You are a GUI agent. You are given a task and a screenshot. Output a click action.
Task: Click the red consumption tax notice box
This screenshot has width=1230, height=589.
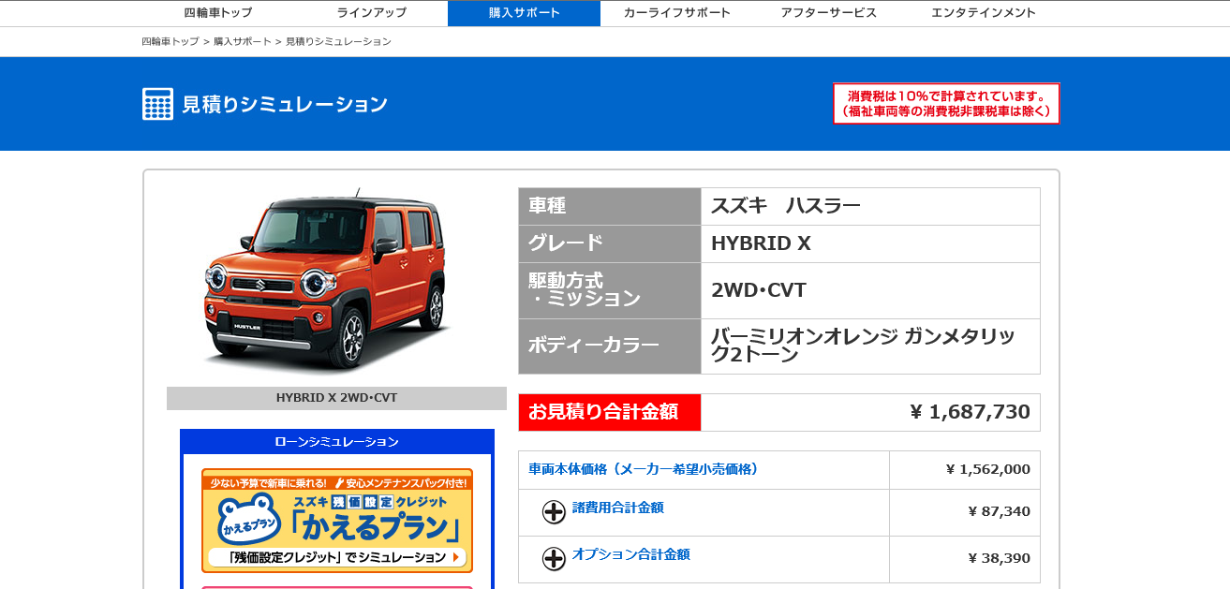(946, 104)
